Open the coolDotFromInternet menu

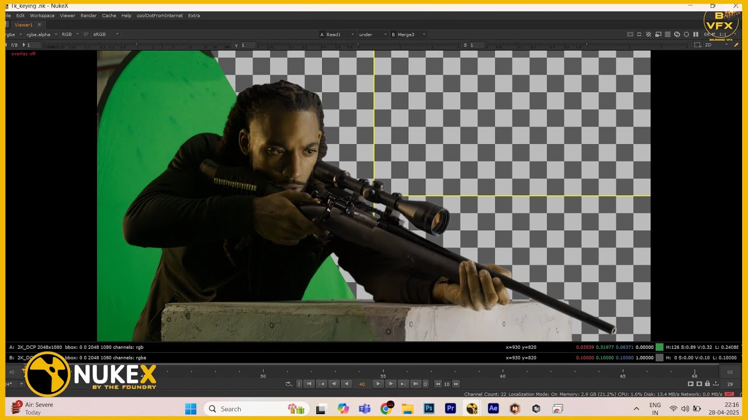pos(160,16)
